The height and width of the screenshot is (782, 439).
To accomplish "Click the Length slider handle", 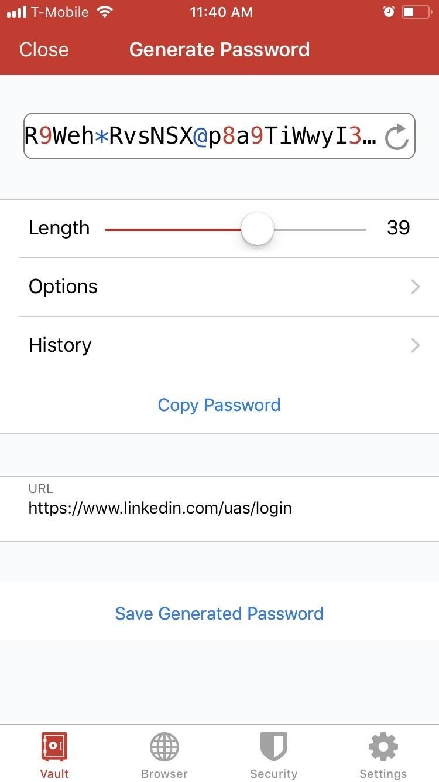I will pos(258,229).
